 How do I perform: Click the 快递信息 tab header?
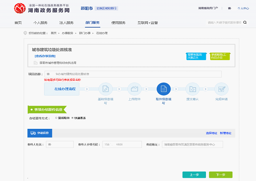pyautogui.click(x=40, y=133)
